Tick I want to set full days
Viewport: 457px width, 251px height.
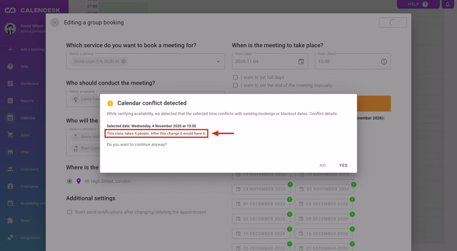coord(236,77)
